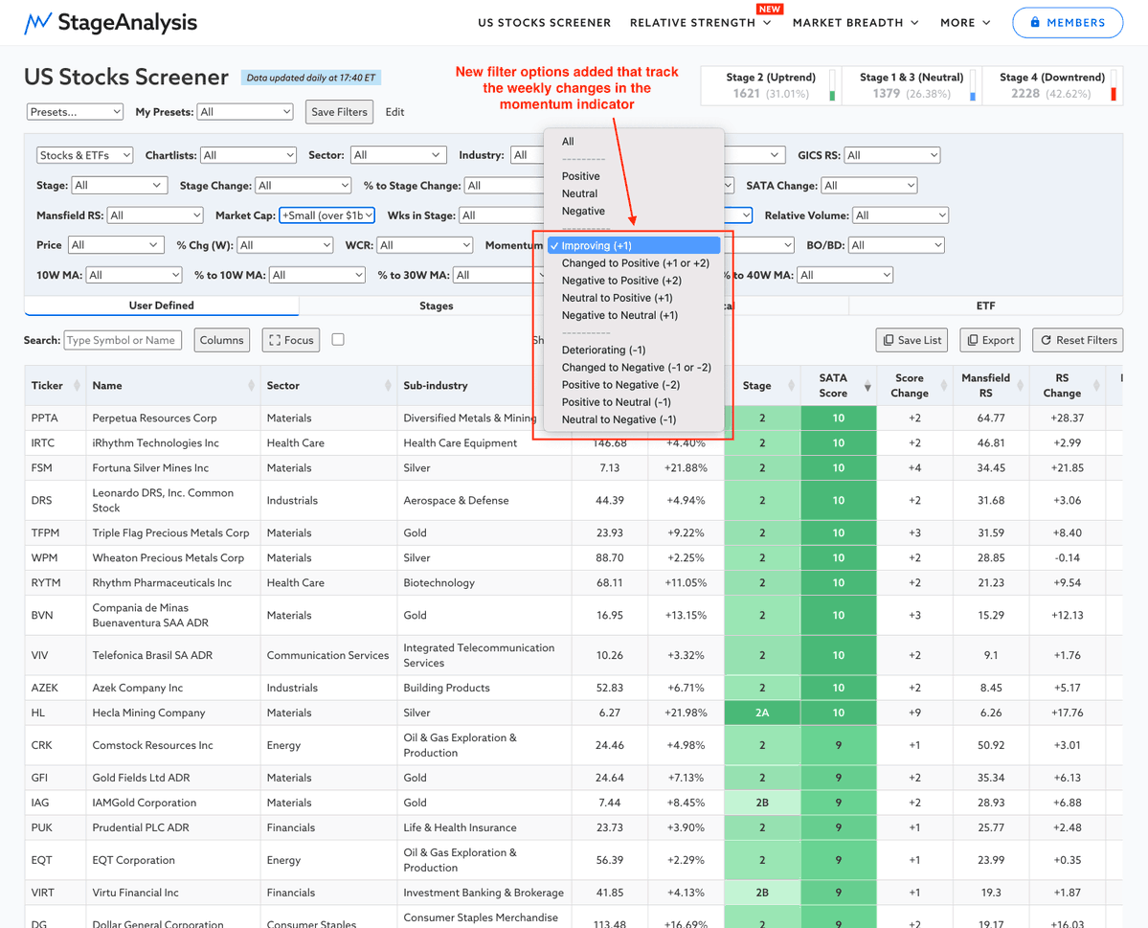Sort by RS Change column arrows
Image resolution: width=1148 pixels, height=928 pixels.
1096,385
